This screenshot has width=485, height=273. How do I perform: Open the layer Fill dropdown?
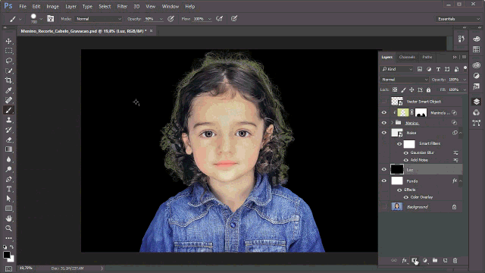(x=465, y=89)
